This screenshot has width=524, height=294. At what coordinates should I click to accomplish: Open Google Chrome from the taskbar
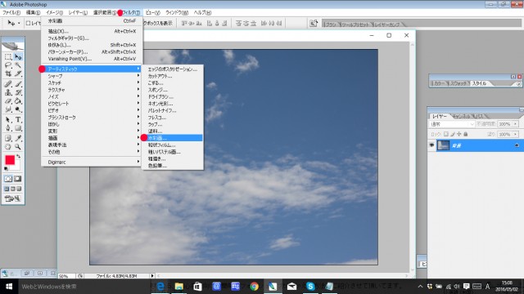pyautogui.click(x=255, y=287)
